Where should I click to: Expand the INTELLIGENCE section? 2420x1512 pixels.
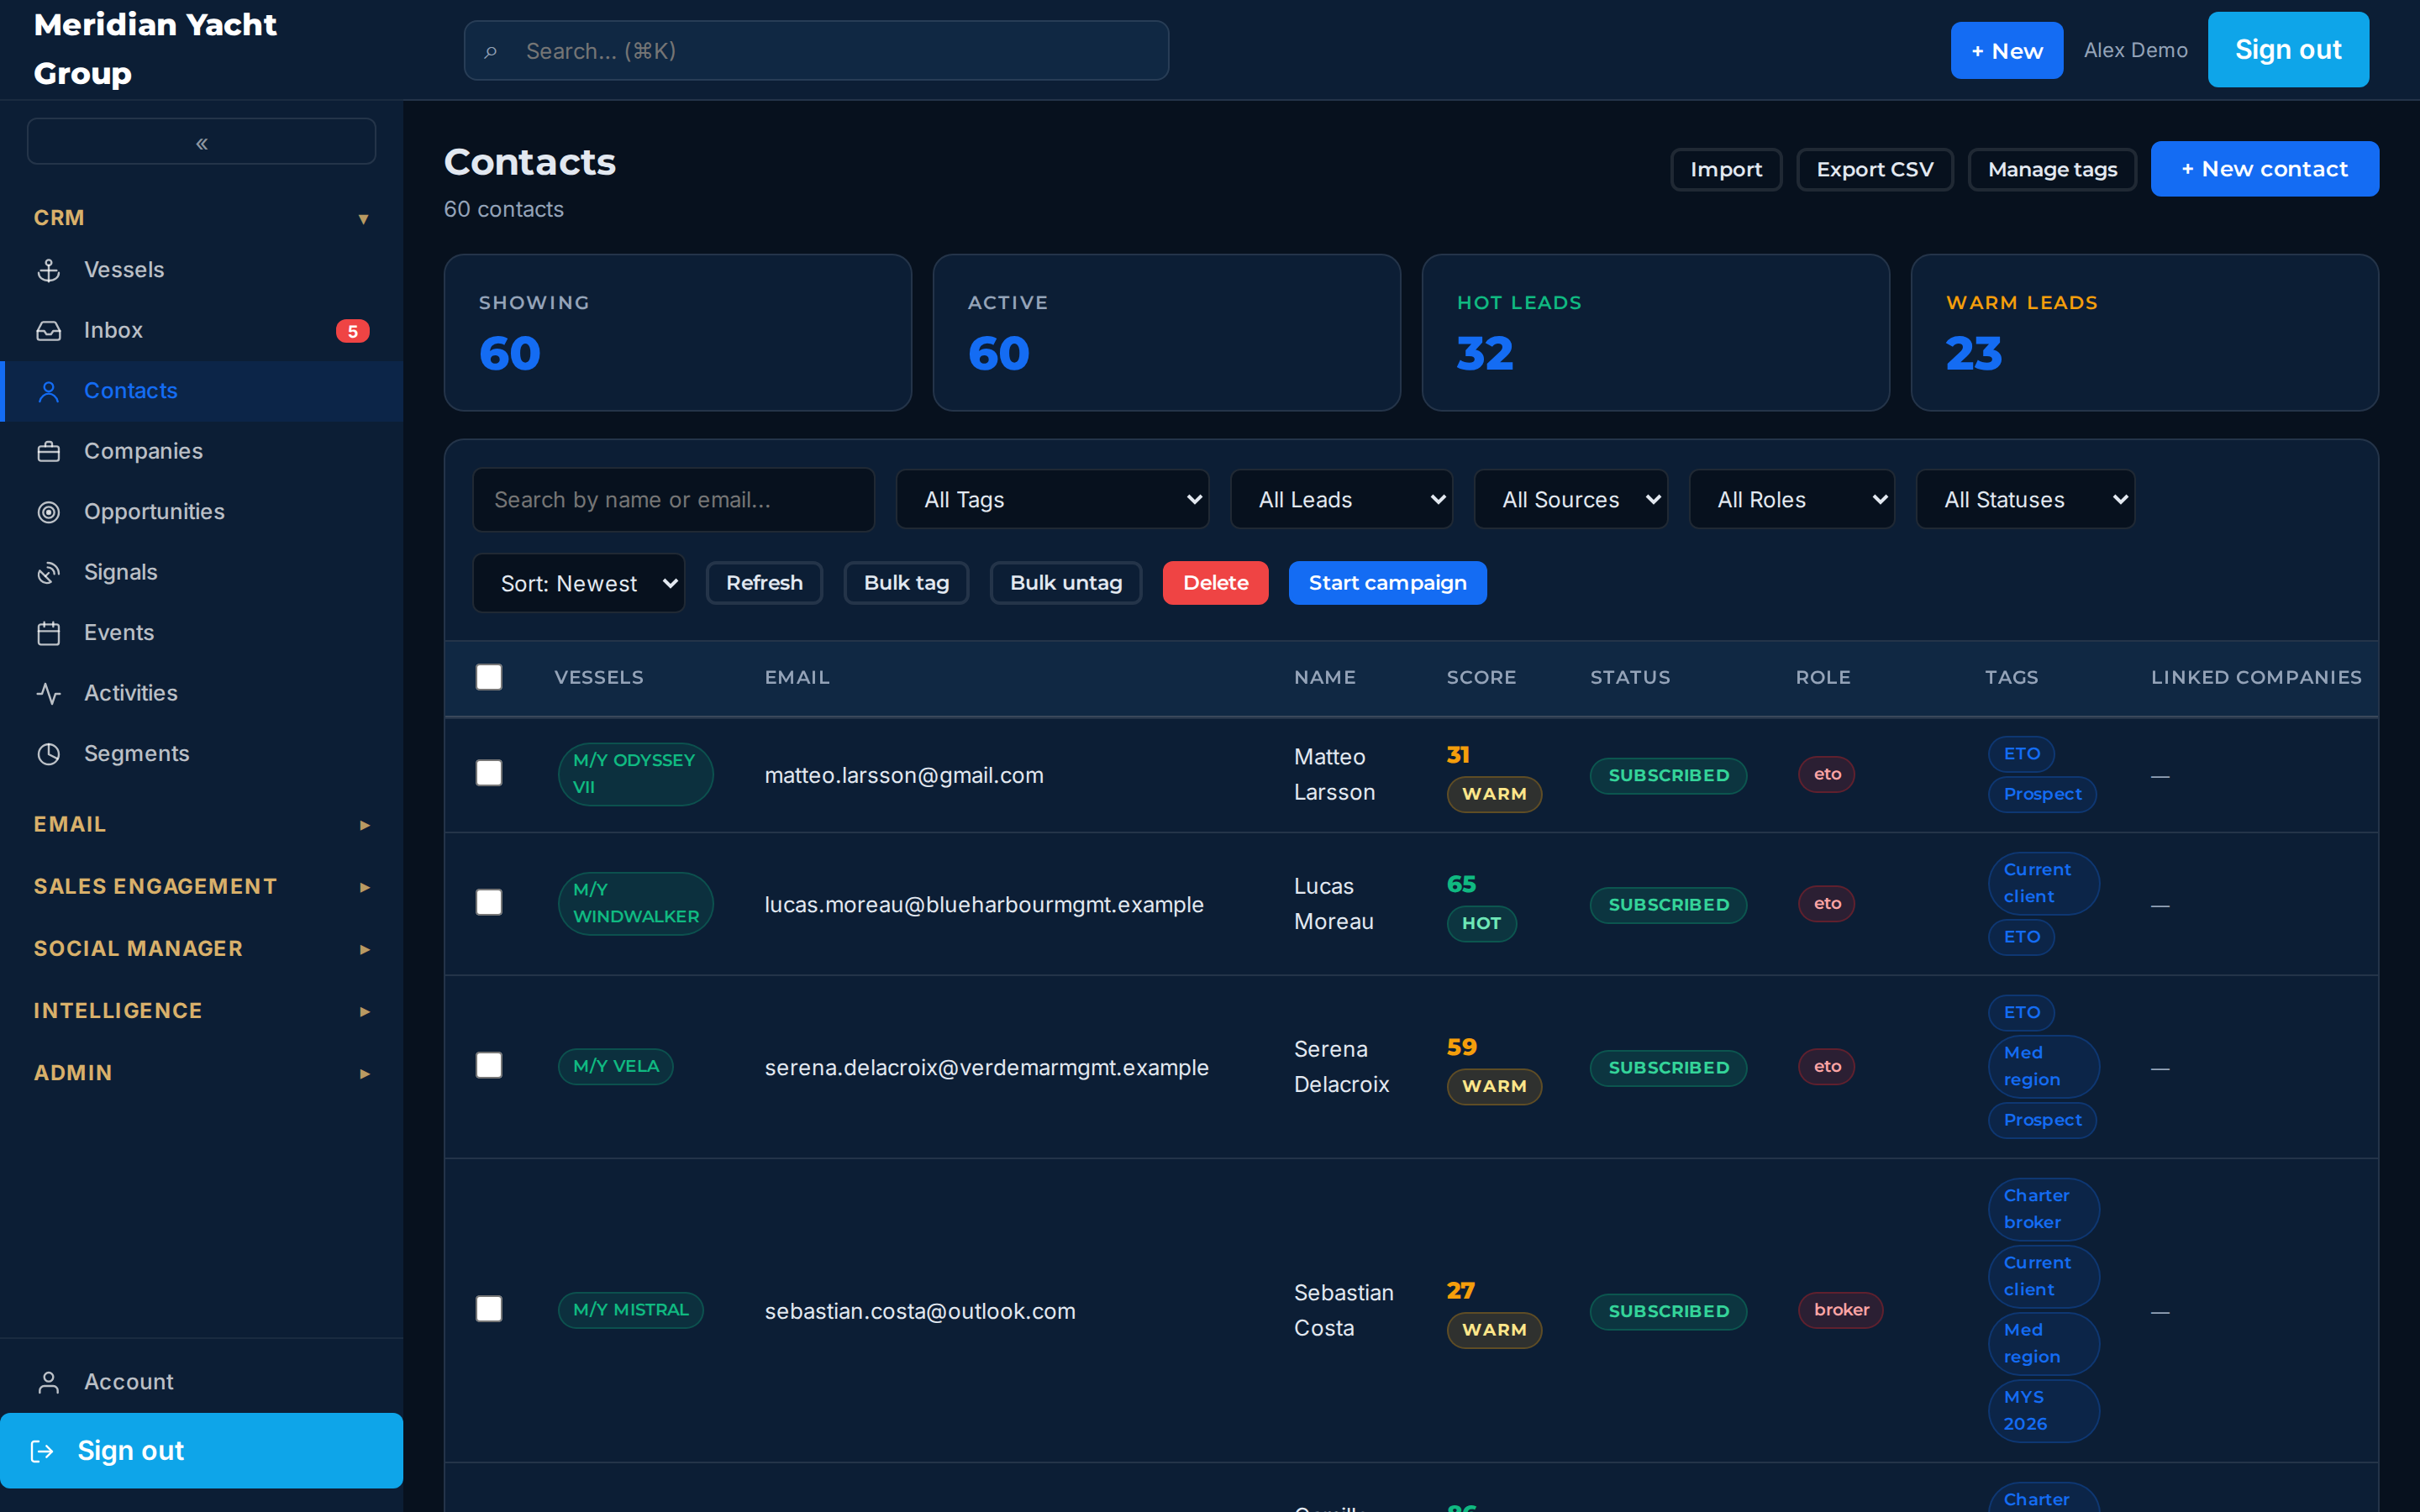tap(201, 1011)
